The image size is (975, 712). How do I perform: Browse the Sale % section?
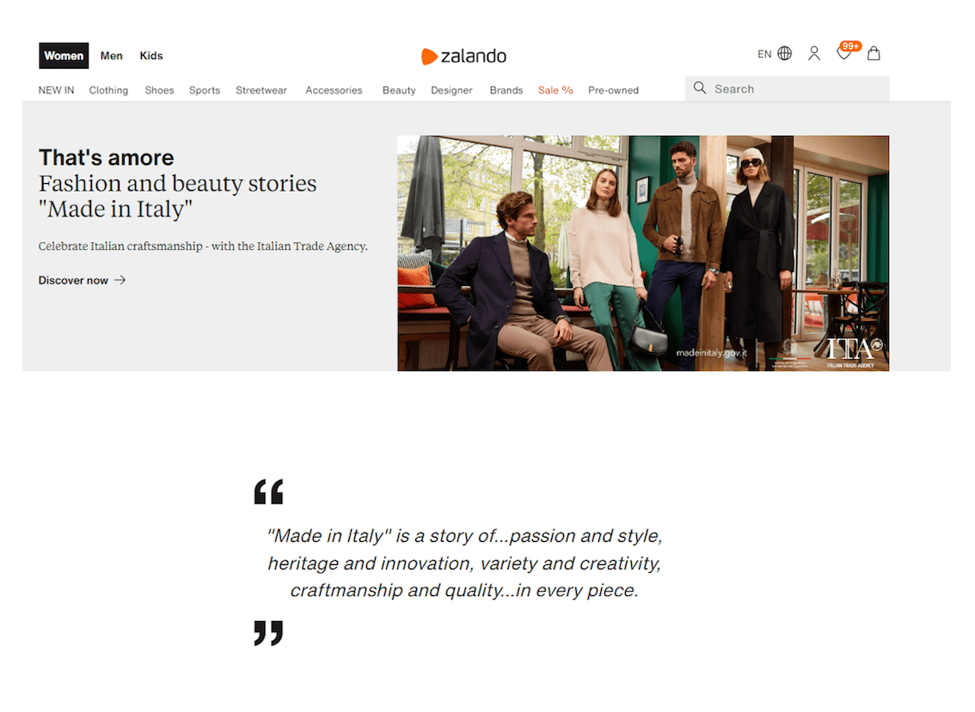pos(555,90)
